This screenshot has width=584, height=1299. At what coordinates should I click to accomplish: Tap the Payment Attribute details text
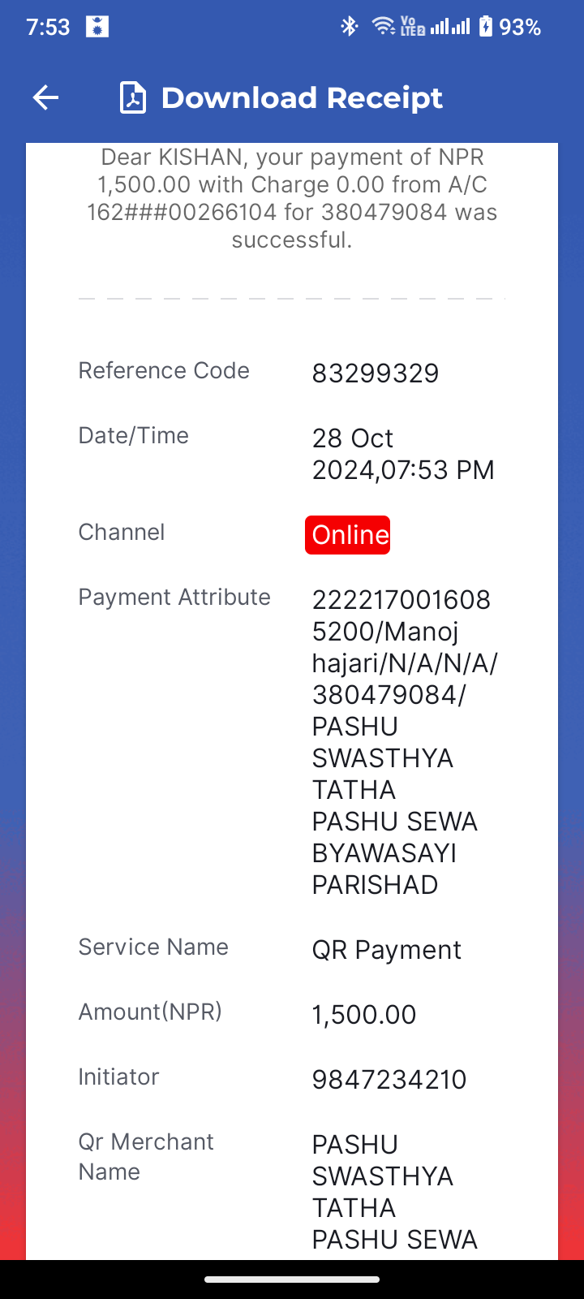click(x=405, y=742)
